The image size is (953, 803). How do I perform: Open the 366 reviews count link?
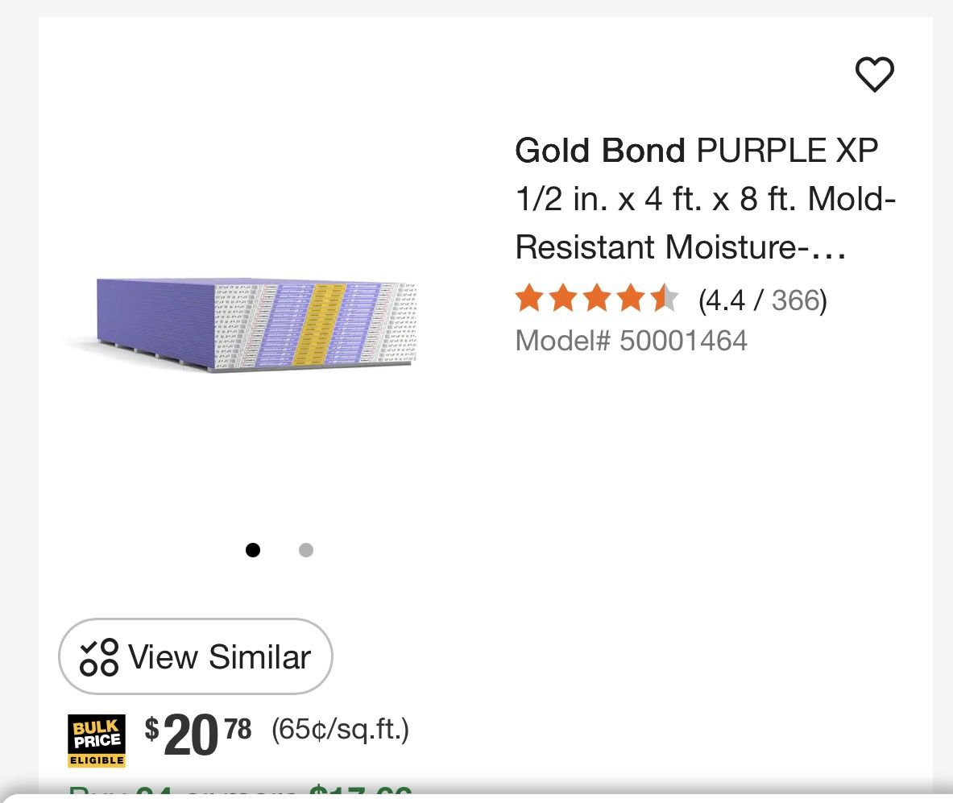pyautogui.click(x=795, y=300)
